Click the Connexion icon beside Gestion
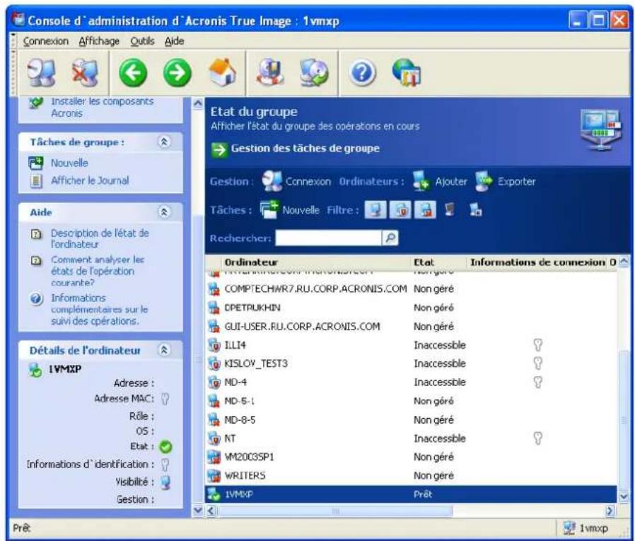Image resolution: width=635 pixels, height=541 pixels. pos(272,181)
